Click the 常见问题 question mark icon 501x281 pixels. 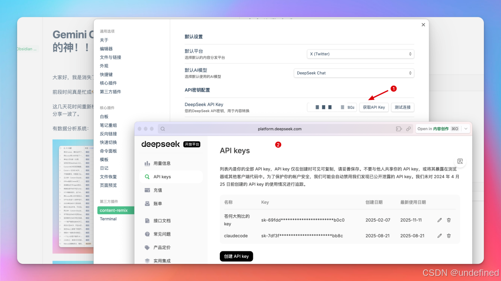147,234
